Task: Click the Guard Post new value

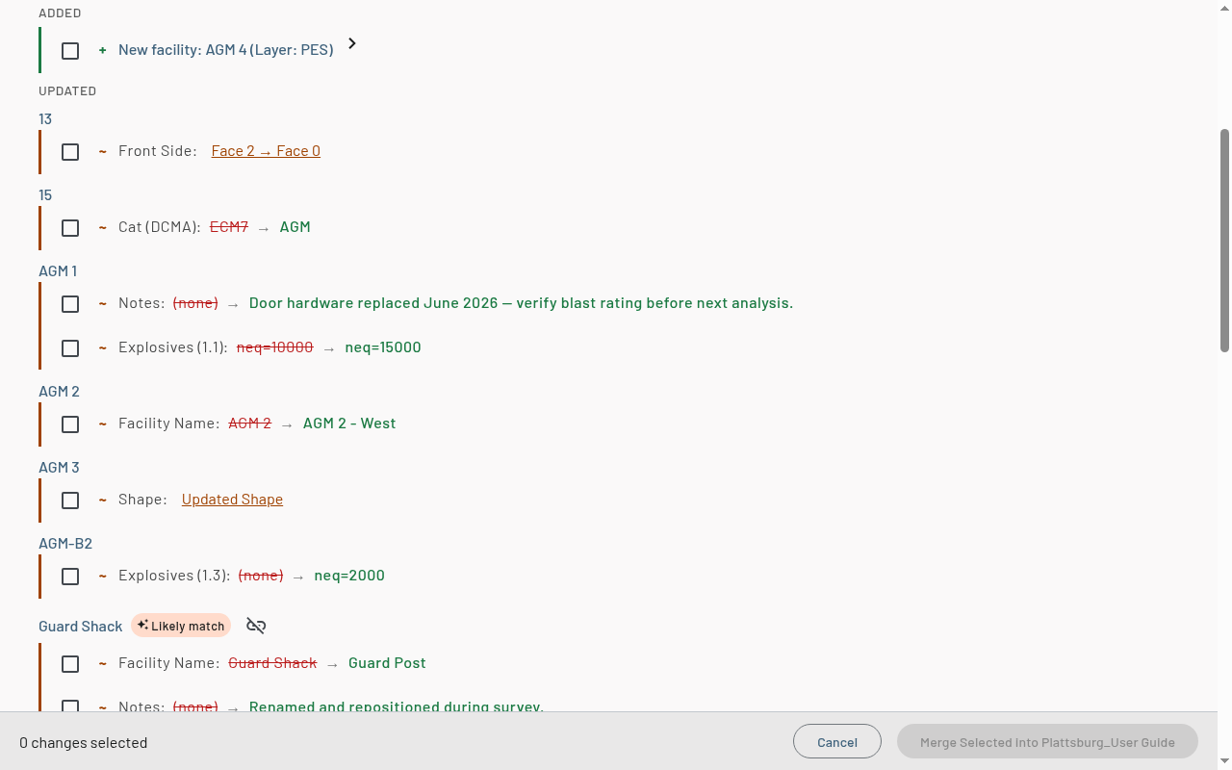Action: pos(387,663)
